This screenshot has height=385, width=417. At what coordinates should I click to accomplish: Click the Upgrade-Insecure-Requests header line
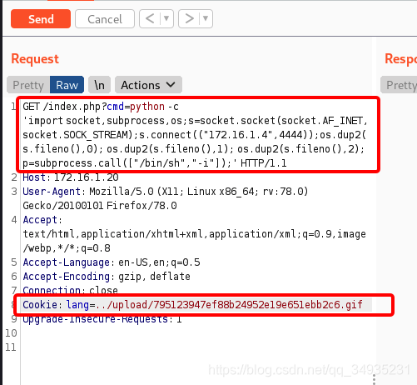102,319
